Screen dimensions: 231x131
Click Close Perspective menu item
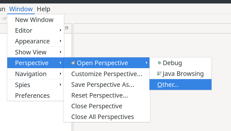click(x=107, y=106)
